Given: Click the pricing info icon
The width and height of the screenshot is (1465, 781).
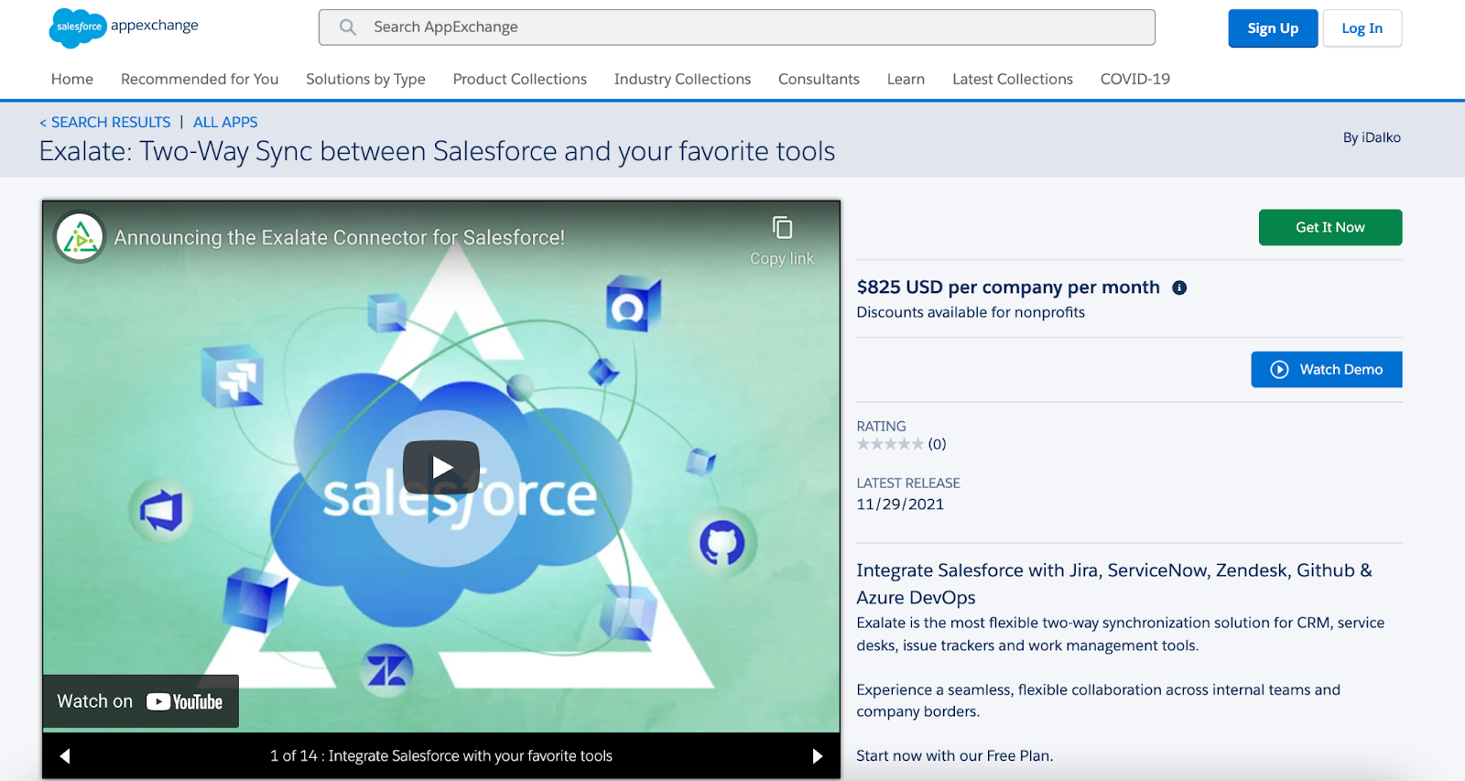Looking at the screenshot, I should coord(1179,287).
